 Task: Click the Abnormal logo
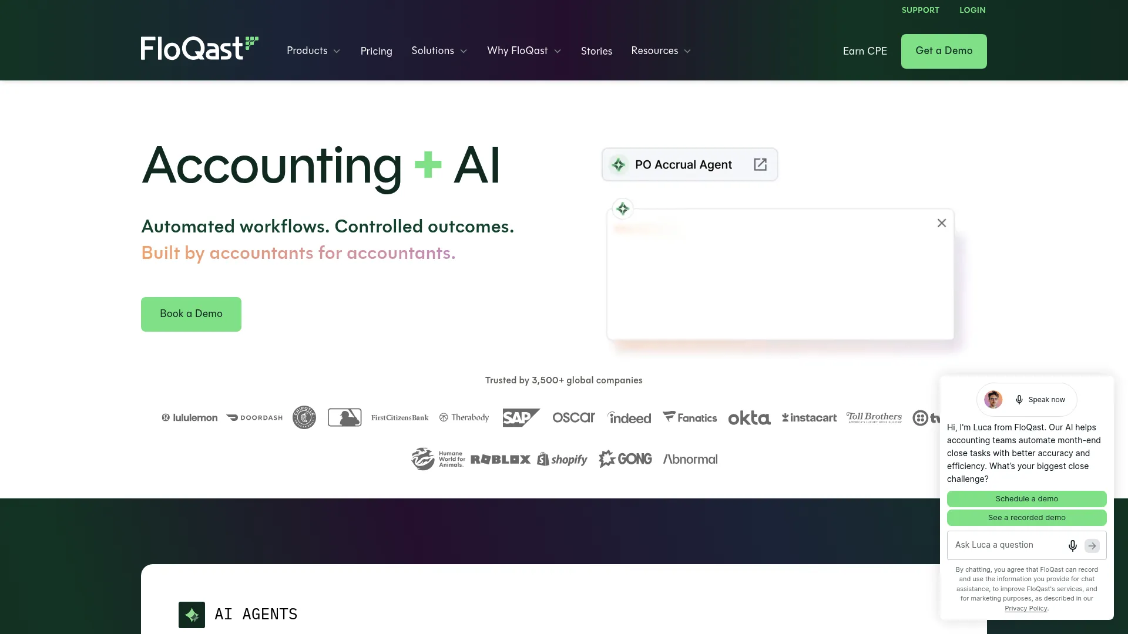690,459
